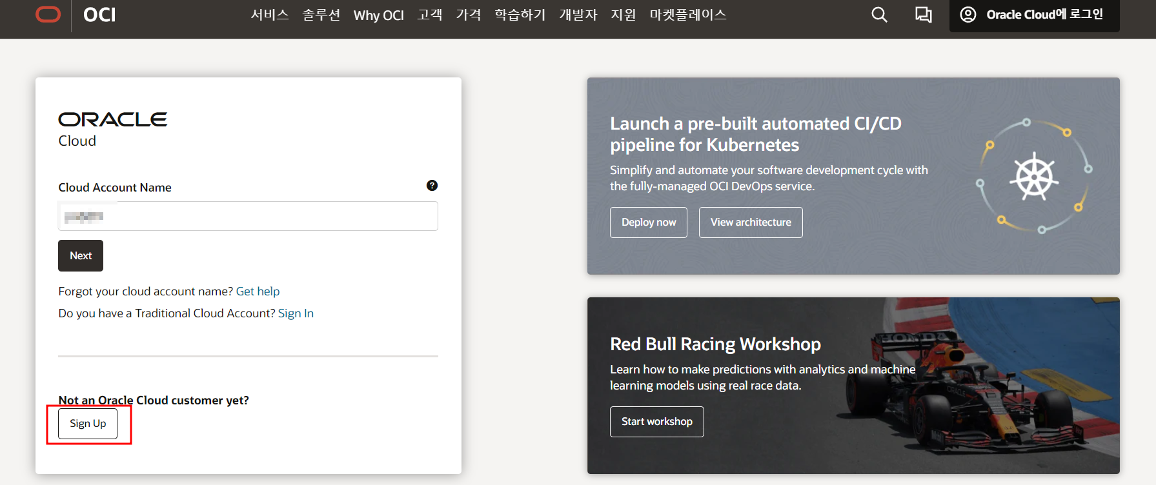Click the Next button
Image resolution: width=1156 pixels, height=485 pixels.
coord(81,255)
